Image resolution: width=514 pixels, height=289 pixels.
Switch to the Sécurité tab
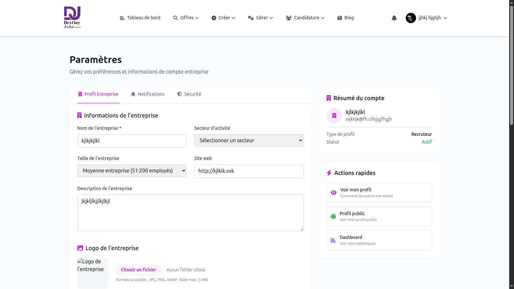[189, 94]
